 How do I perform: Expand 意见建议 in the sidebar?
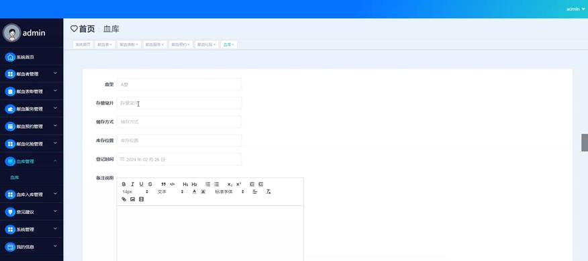[32, 212]
